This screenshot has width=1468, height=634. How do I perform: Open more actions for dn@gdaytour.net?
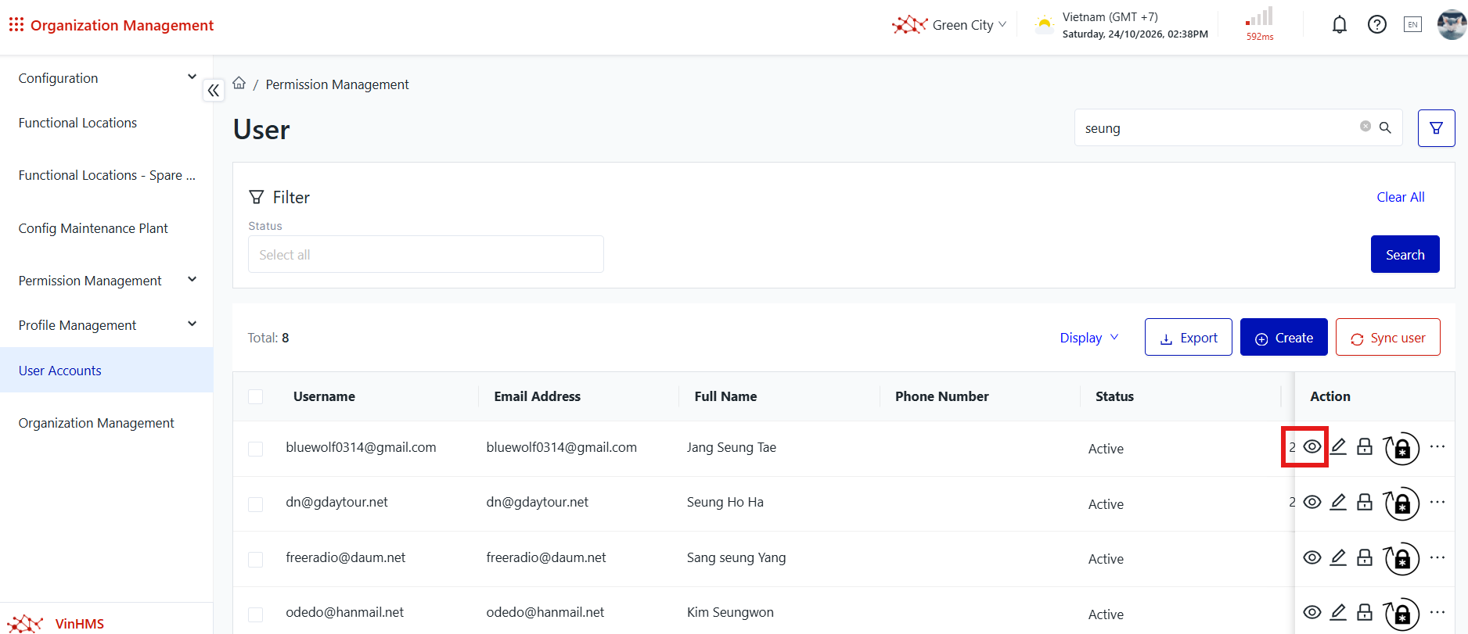point(1437,502)
